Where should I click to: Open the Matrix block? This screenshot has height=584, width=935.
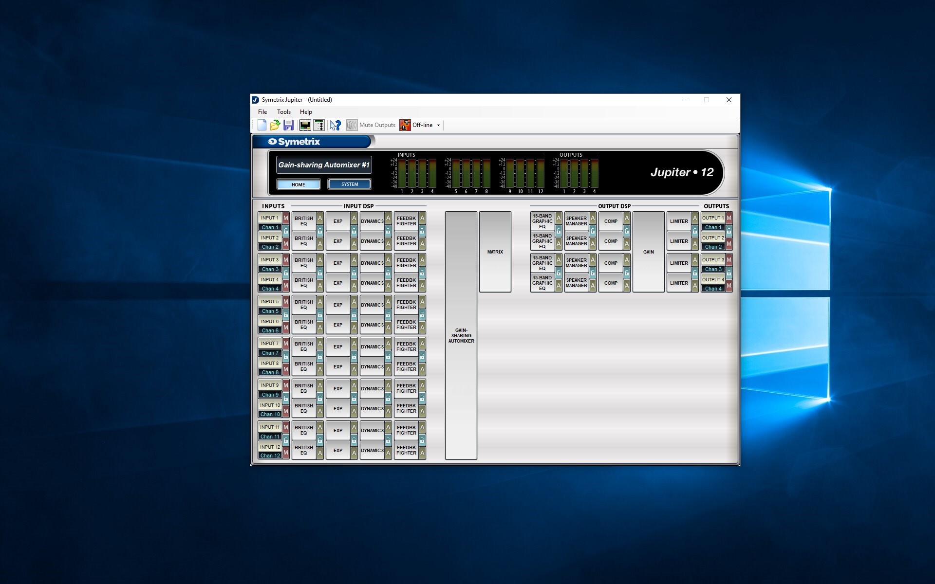[495, 252]
